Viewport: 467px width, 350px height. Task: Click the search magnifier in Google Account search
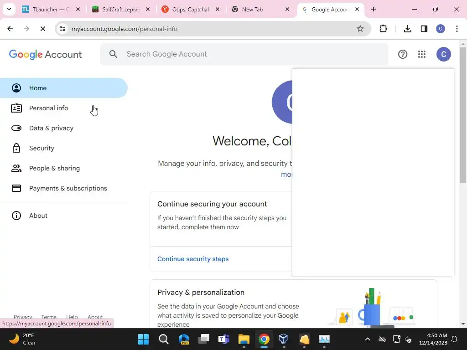[x=113, y=54]
